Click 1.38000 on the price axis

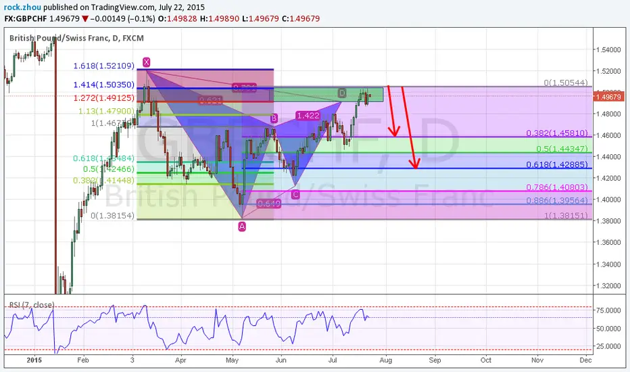click(x=608, y=221)
